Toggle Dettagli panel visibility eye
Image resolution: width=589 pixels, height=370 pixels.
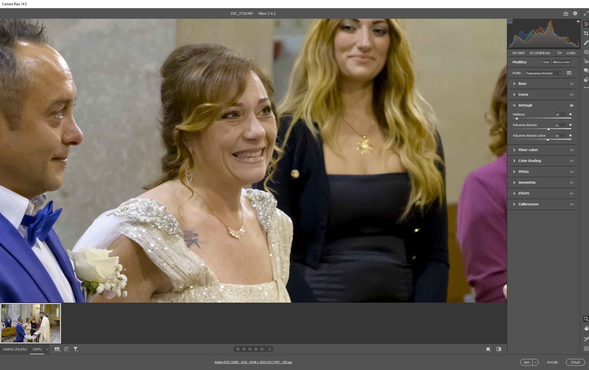click(571, 105)
